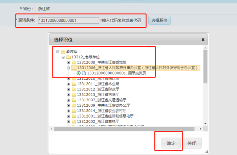Click folder icon of 13312013_浙江省司法厅
This screenshot has width=237, height=155.
(74, 95)
